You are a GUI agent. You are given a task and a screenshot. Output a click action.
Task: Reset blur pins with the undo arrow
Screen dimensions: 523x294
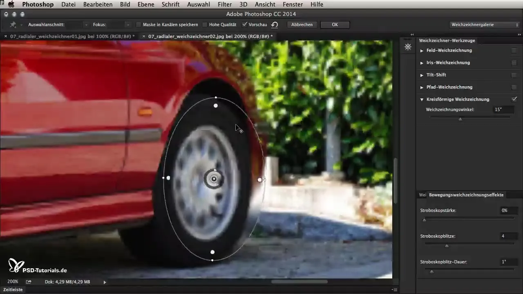point(275,25)
